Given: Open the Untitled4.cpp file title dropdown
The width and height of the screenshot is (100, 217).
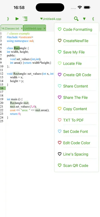Looking at the screenshot, I should tap(51, 19).
